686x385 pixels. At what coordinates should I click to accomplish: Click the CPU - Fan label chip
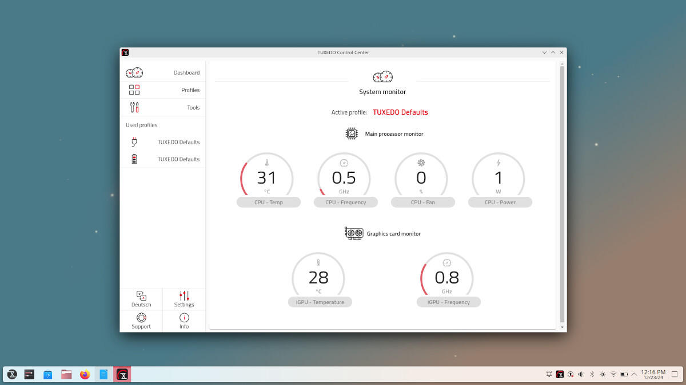click(423, 202)
